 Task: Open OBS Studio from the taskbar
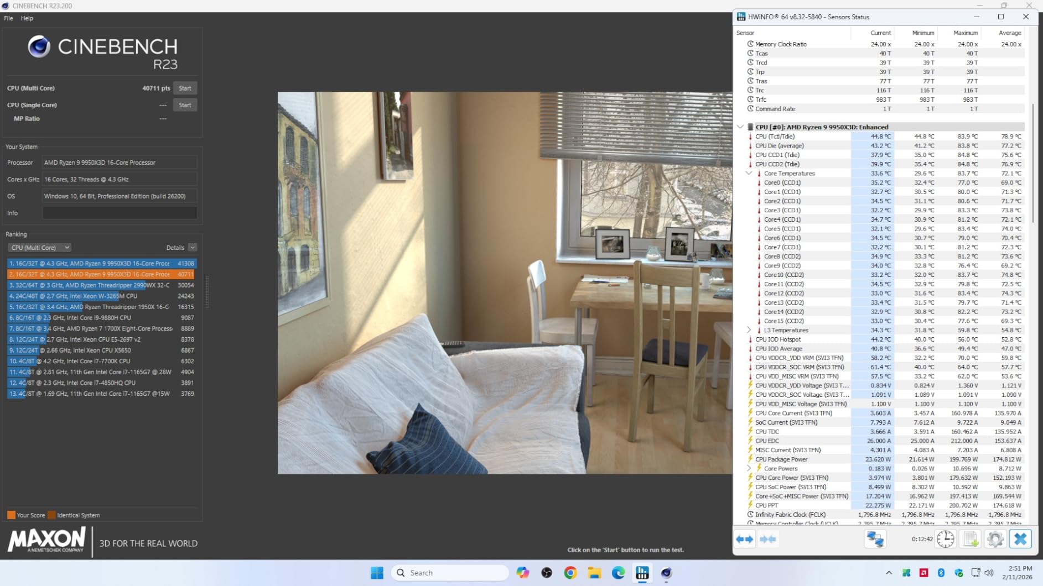tap(547, 573)
